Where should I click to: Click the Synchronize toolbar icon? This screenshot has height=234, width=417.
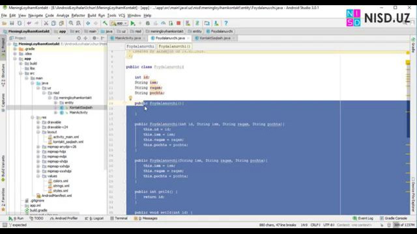pos(20,23)
